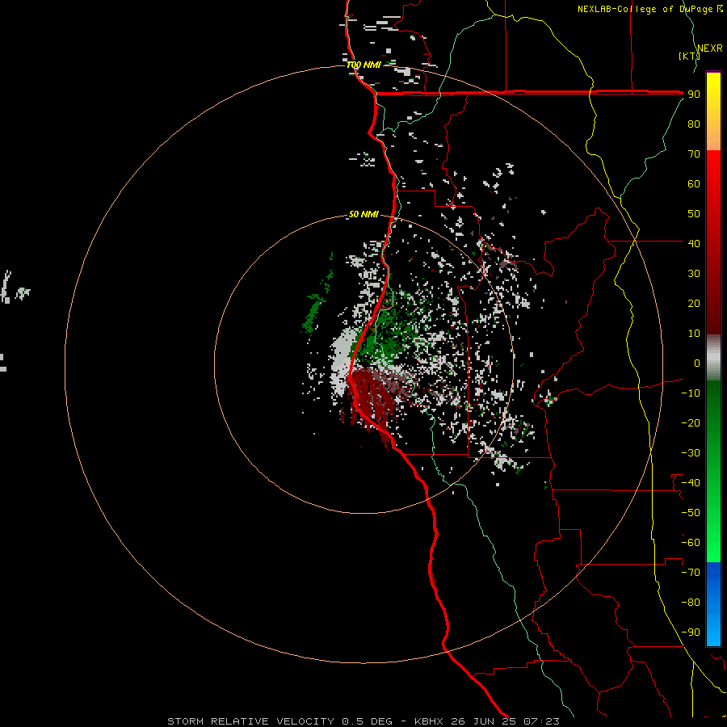Click the gray zero-velocity band of colorbar
Screen dimensions: 727x727
click(713, 357)
